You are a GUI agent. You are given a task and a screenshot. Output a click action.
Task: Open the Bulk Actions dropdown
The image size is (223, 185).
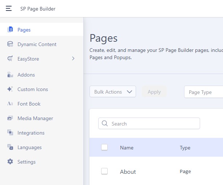tap(113, 92)
